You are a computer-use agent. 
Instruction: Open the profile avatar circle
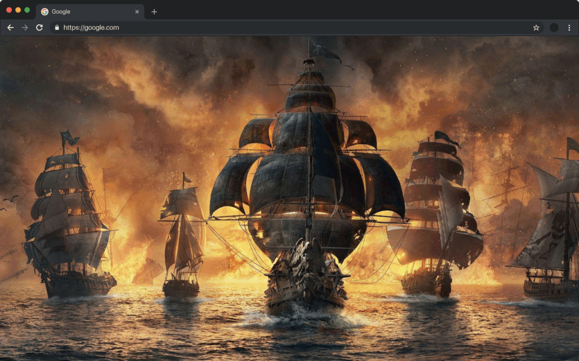(554, 28)
